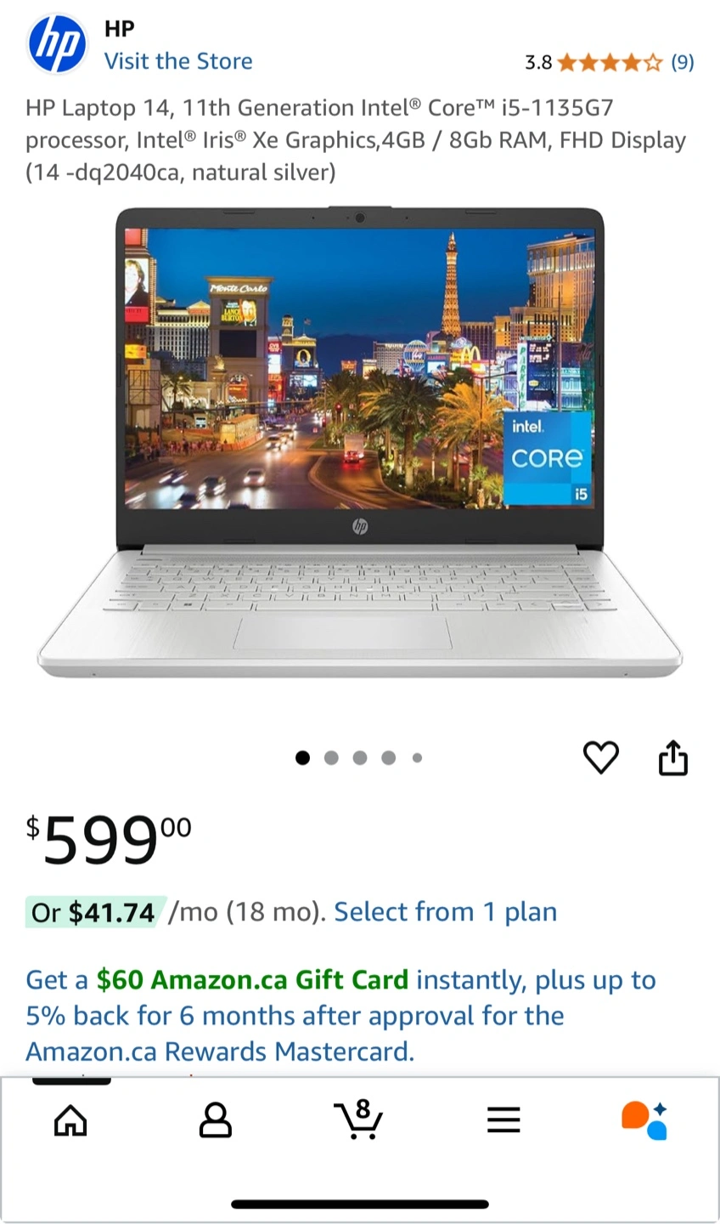Open the hamburger menu icon
The image size is (720, 1224).
tap(503, 1120)
